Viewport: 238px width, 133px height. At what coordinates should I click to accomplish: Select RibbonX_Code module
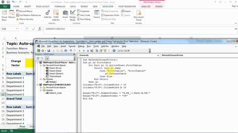point(55,93)
